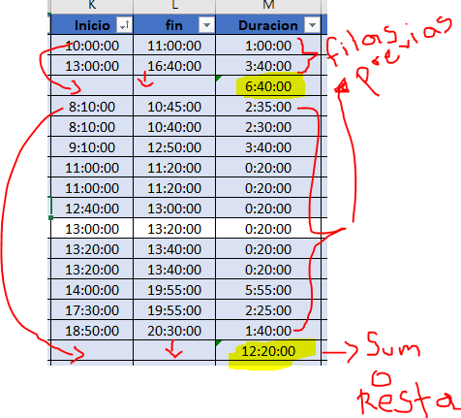461x418 pixels.
Task: Open the Inicio column sort filter button
Action: pyautogui.click(x=124, y=25)
